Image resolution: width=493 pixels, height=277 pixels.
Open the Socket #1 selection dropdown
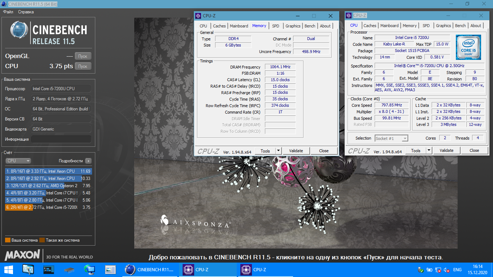392,138
